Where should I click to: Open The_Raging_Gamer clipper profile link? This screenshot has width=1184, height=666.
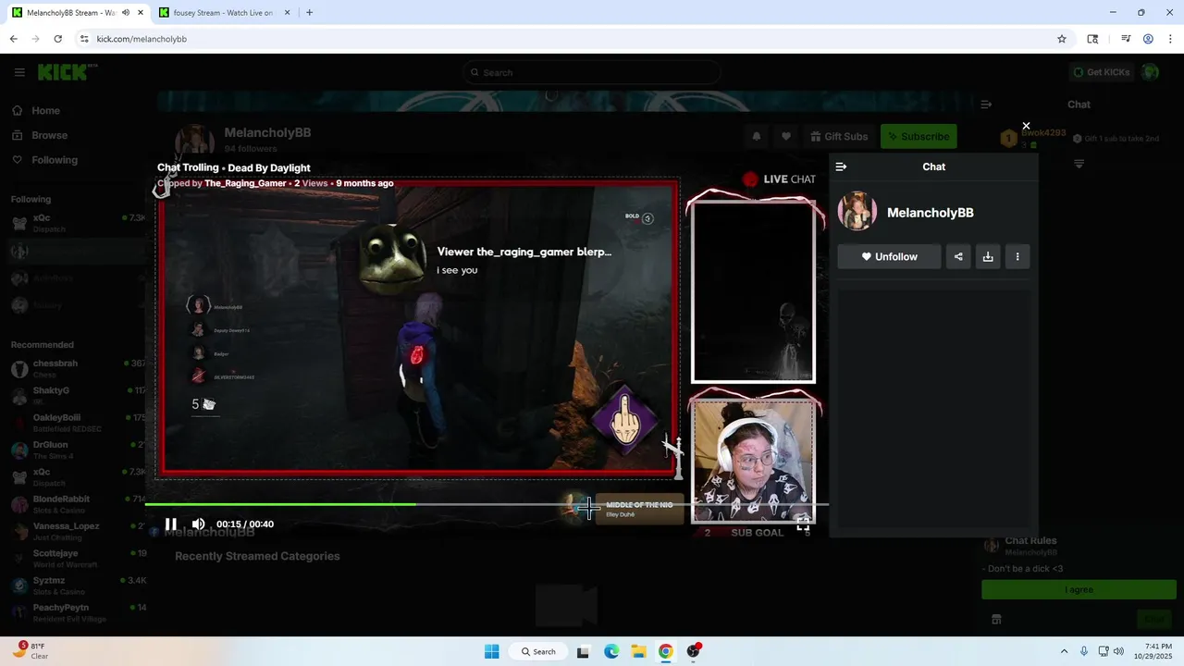click(x=245, y=183)
